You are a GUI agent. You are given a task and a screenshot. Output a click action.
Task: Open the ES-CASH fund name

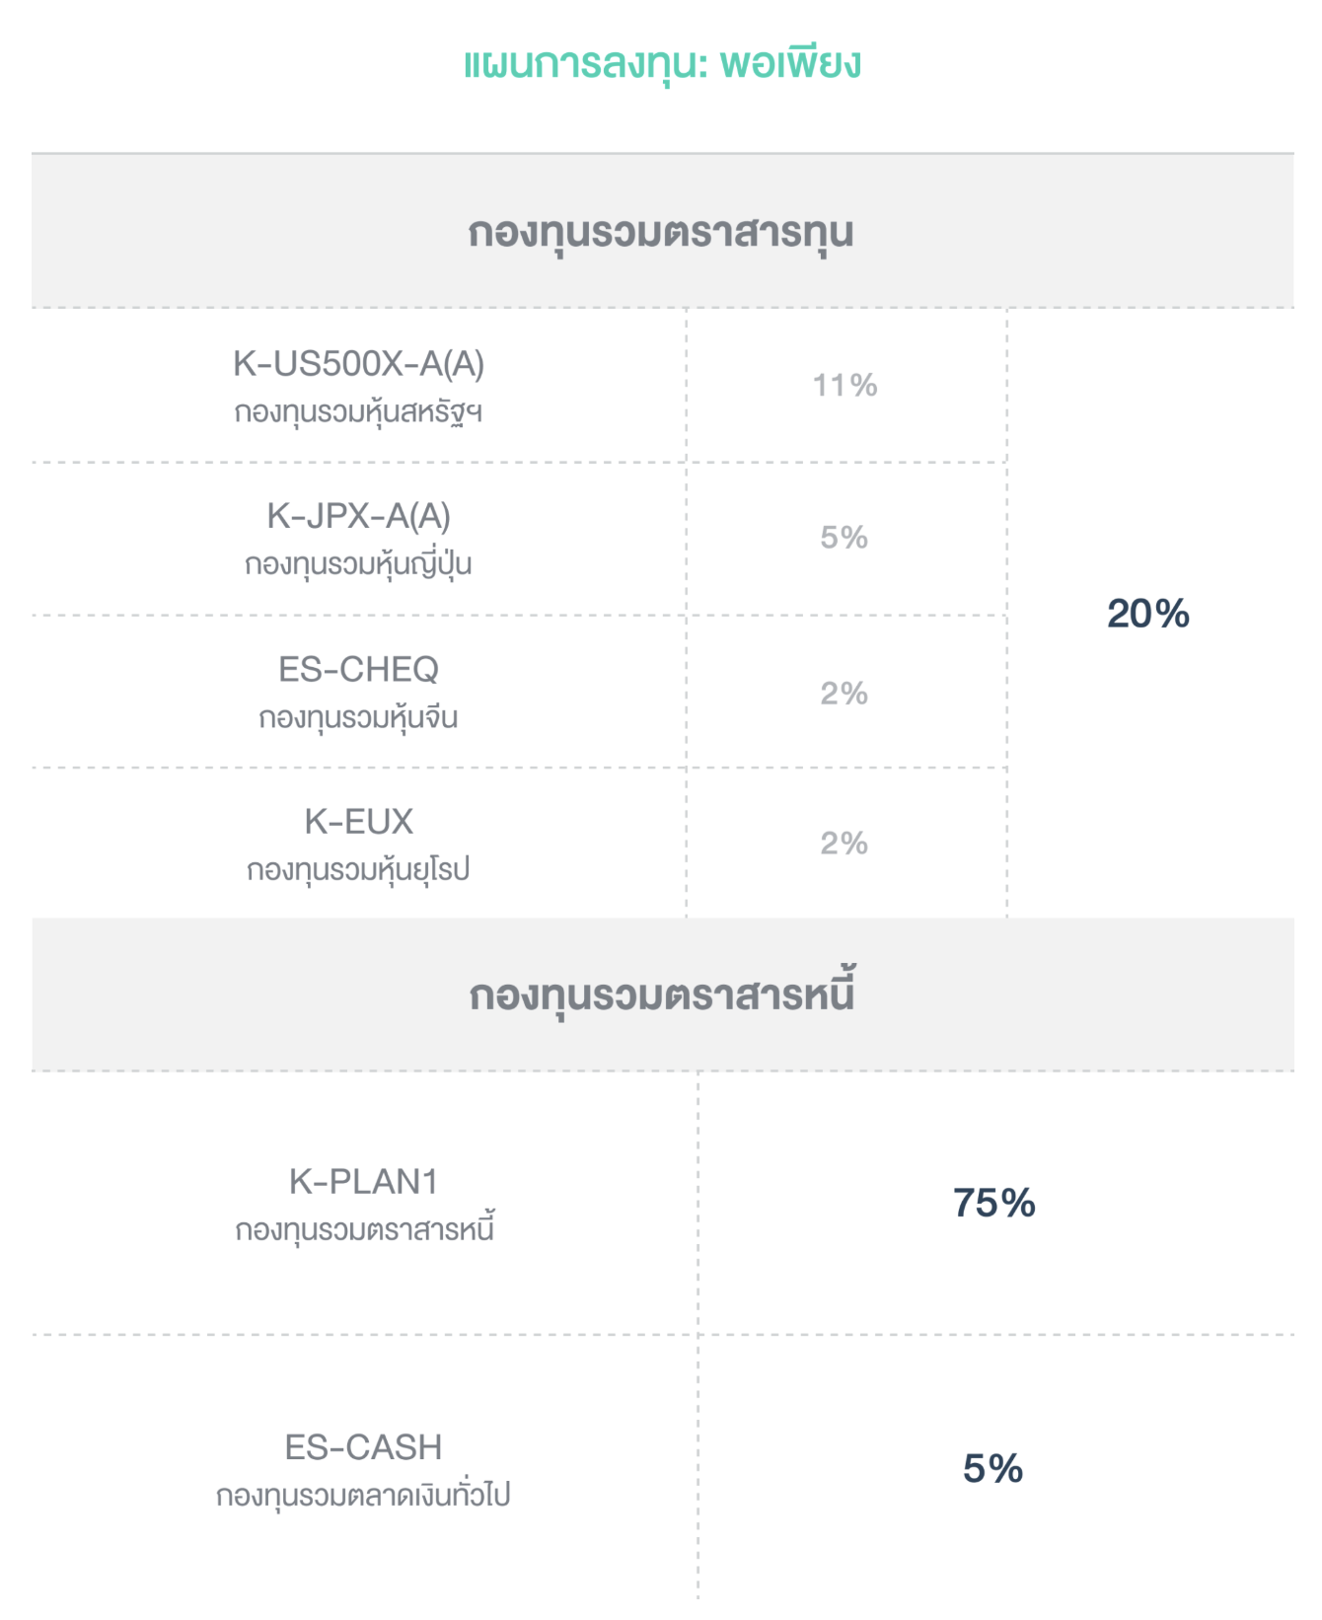pyautogui.click(x=363, y=1447)
